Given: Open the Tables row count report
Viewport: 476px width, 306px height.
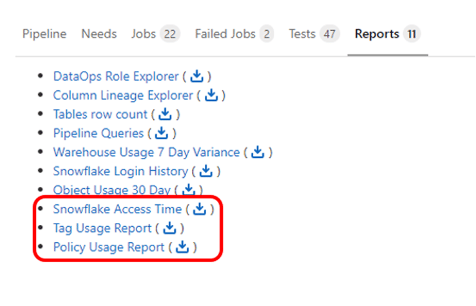Looking at the screenshot, I should (x=100, y=115).
